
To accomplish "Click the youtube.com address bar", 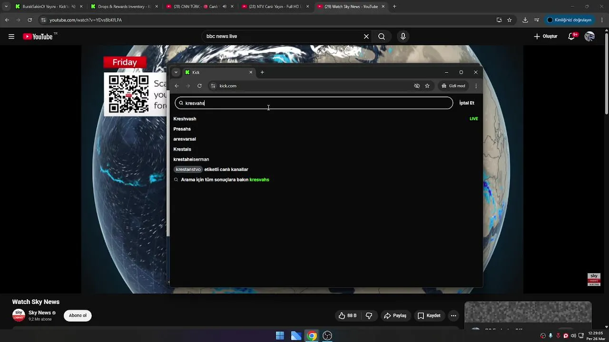I will tap(266, 20).
